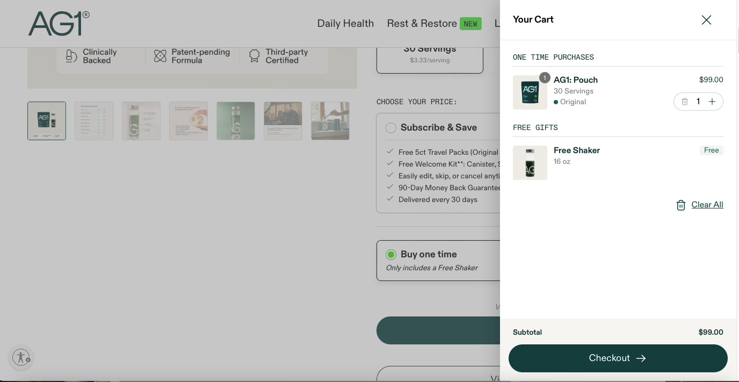Click the 90-Day Money Back Guarantee line

pyautogui.click(x=449, y=188)
